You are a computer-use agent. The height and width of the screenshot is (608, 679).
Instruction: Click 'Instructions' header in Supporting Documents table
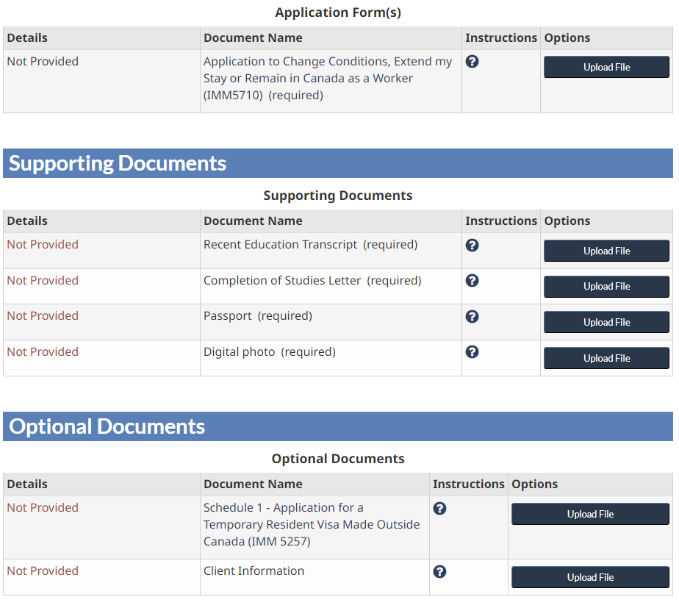pyautogui.click(x=501, y=221)
